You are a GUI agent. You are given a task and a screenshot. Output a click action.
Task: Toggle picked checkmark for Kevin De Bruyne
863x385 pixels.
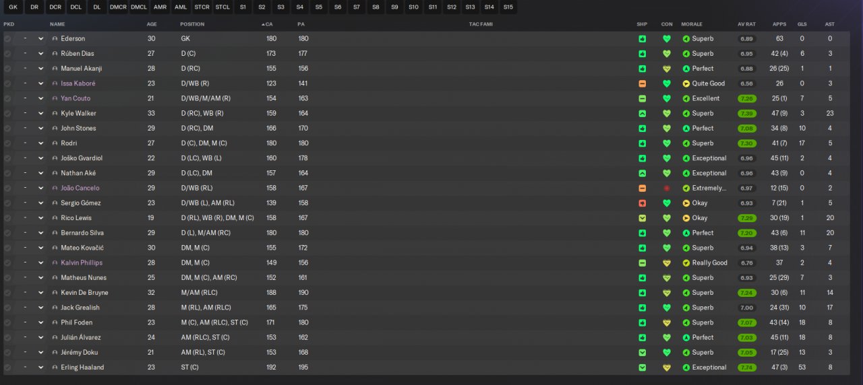7,293
